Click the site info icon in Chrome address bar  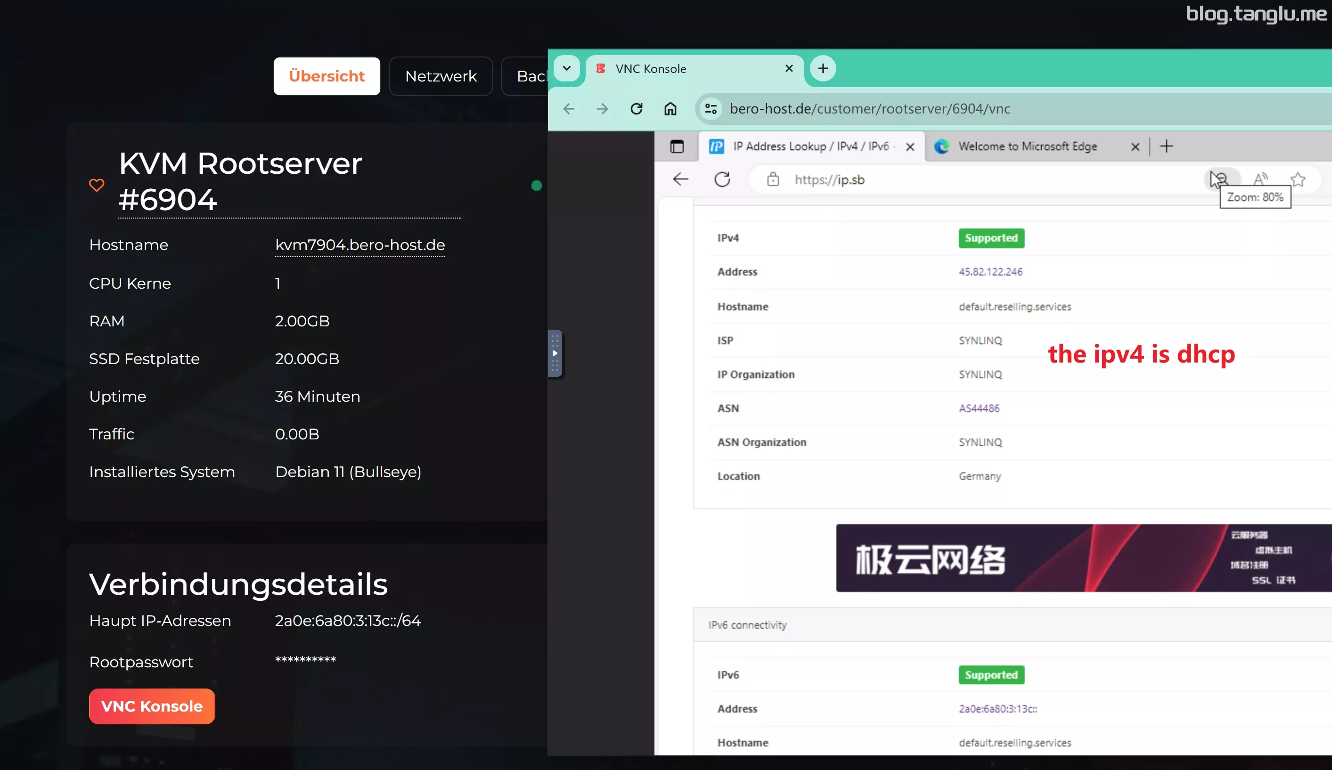(711, 109)
